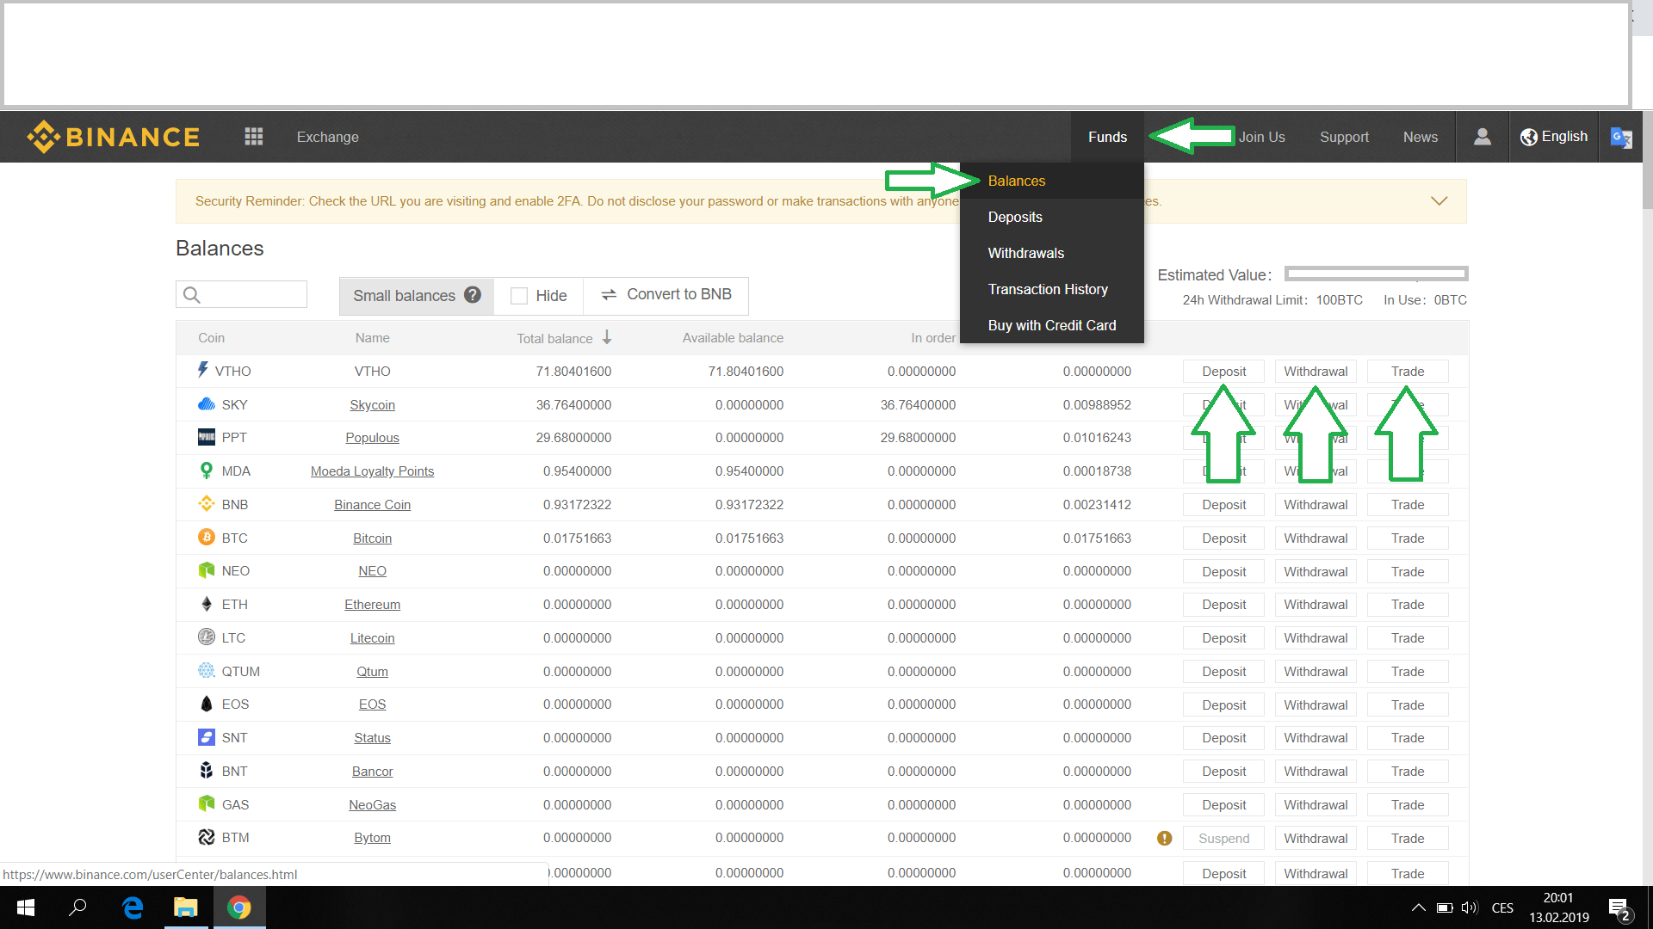Collapse the Security Reminder banner chevron
The image size is (1653, 929).
pyautogui.click(x=1439, y=200)
